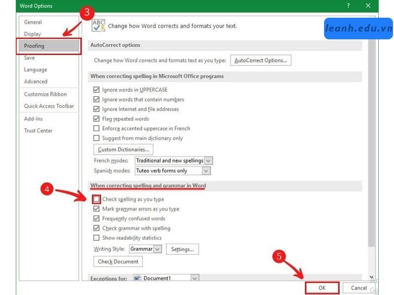394x295 pixels.
Task: Click the document icon beside Document1
Action: (x=137, y=278)
